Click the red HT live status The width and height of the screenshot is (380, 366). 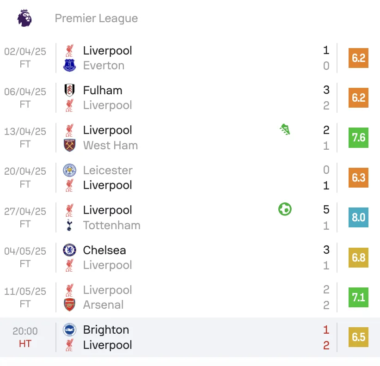coord(25,344)
